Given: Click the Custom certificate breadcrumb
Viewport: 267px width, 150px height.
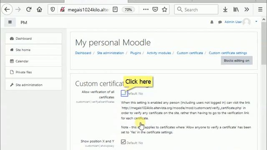Looking at the screenshot, I should tap(190, 53).
